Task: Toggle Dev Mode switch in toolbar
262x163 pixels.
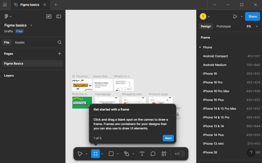Action: pos(180,154)
